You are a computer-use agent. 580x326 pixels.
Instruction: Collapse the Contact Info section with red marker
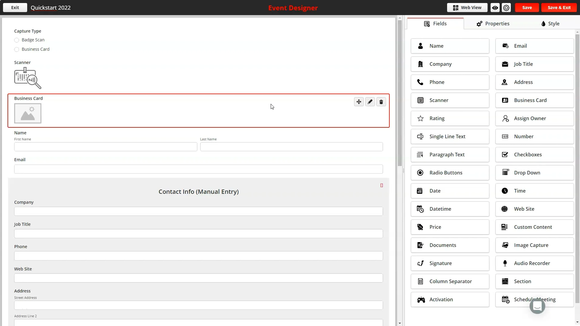click(382, 185)
